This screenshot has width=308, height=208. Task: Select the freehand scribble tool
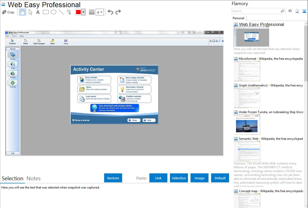pos(69,12)
